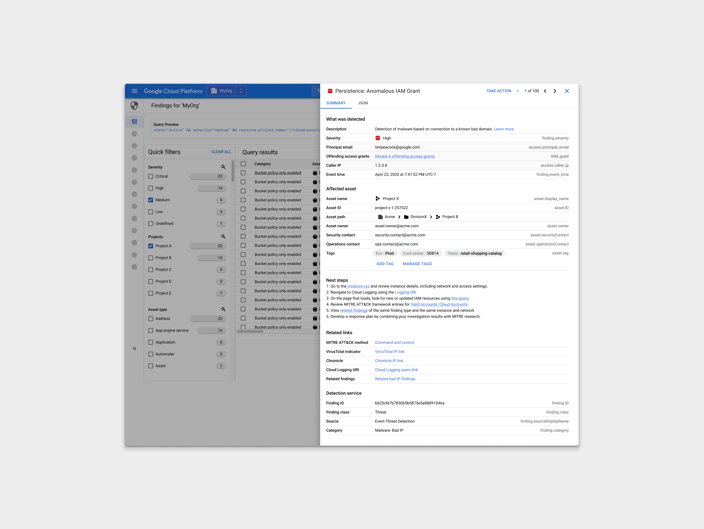Image resolution: width=704 pixels, height=529 pixels.
Task: Click the red severity icon in panel title
Action: (x=330, y=91)
